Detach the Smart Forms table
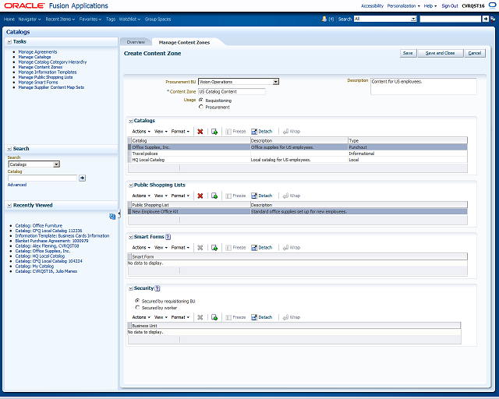 click(262, 248)
